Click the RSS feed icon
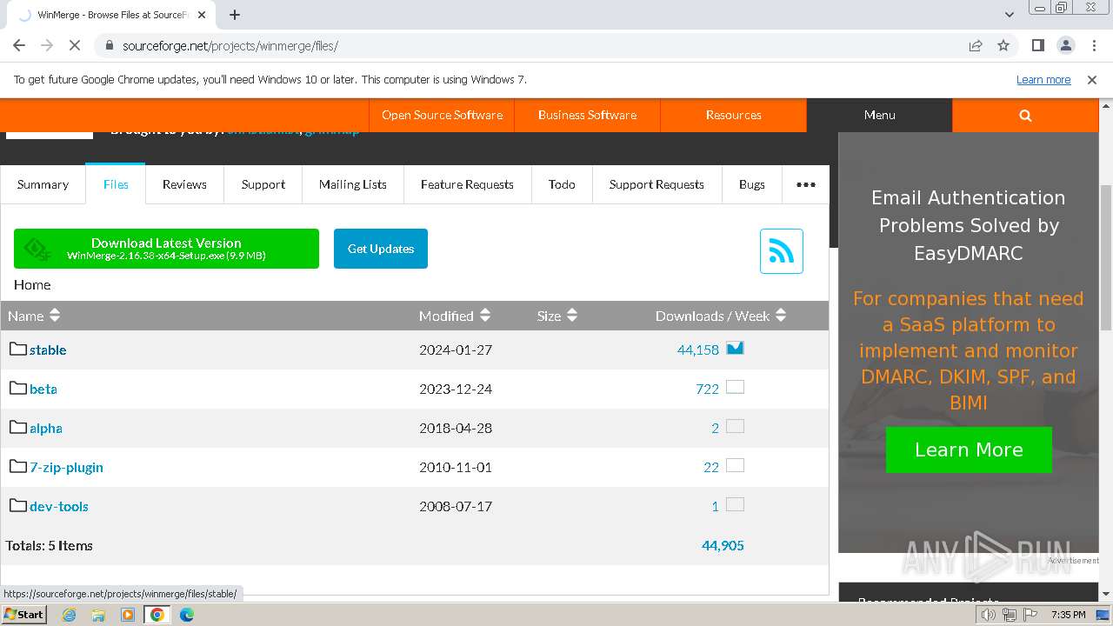 [781, 251]
